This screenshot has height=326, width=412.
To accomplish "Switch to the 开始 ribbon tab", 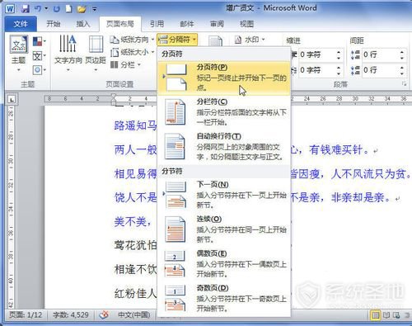I will [x=54, y=24].
